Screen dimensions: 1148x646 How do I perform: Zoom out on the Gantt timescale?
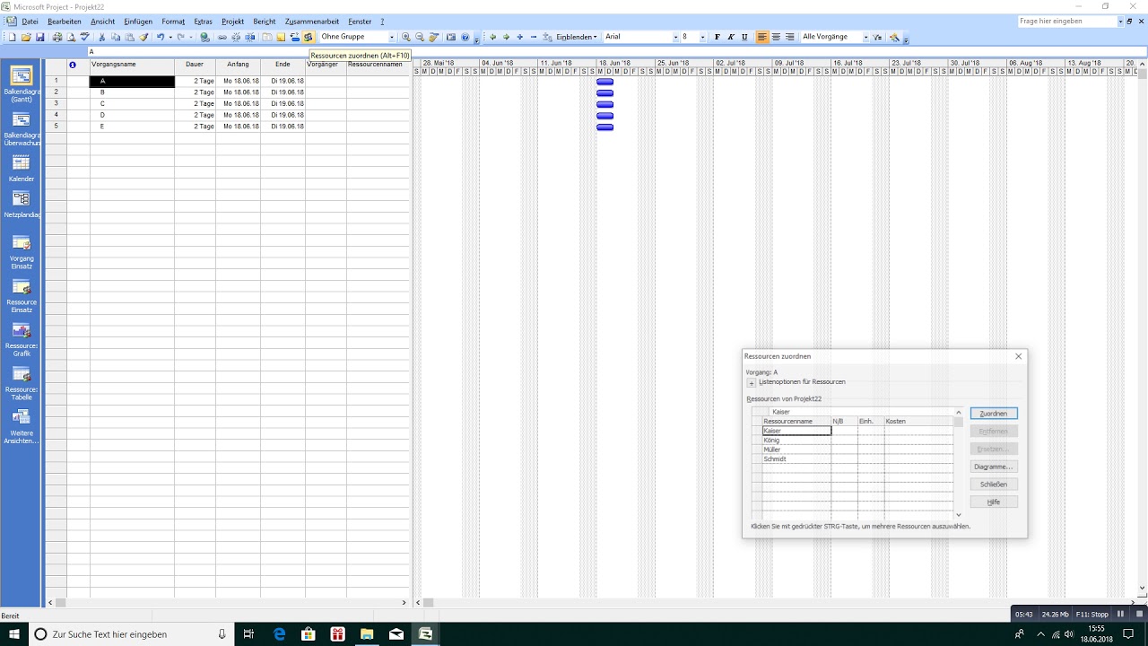419,37
